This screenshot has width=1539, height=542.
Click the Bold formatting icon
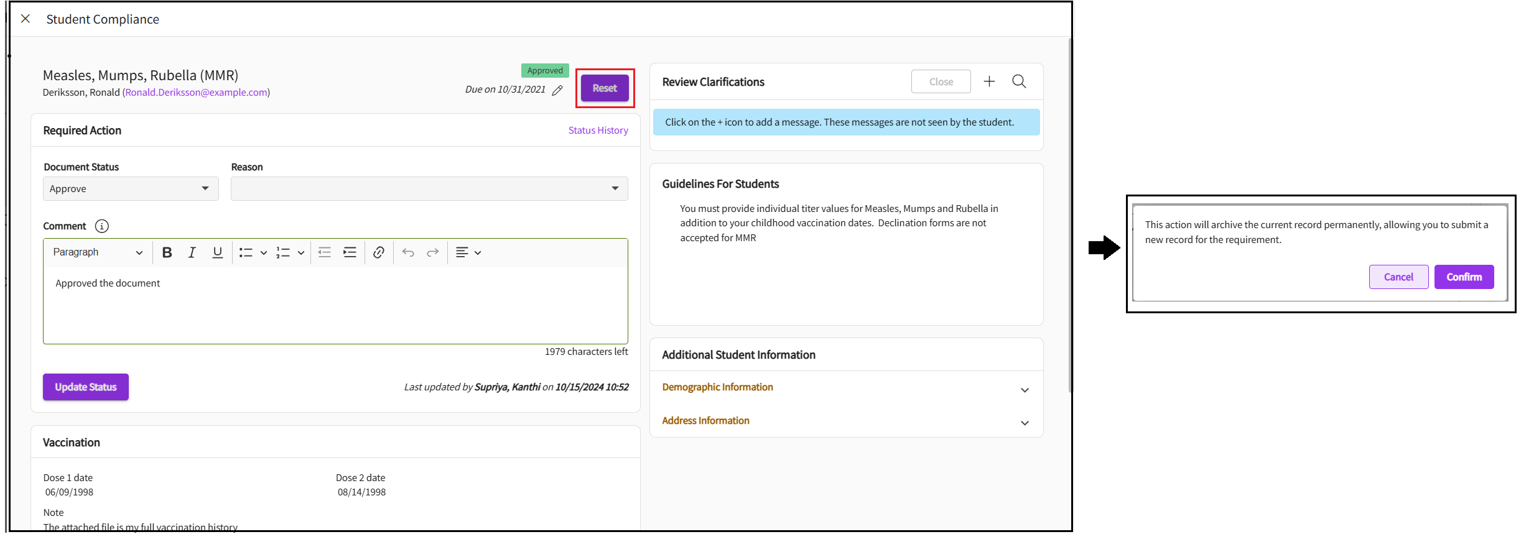tap(167, 252)
